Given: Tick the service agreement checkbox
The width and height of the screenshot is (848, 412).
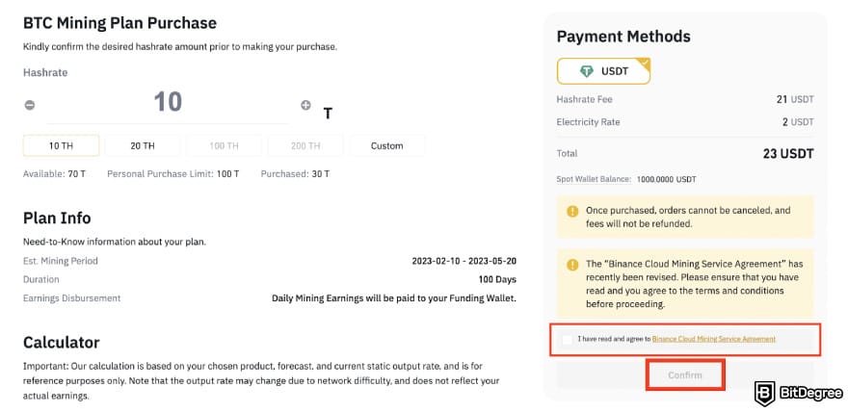Looking at the screenshot, I should [x=567, y=339].
